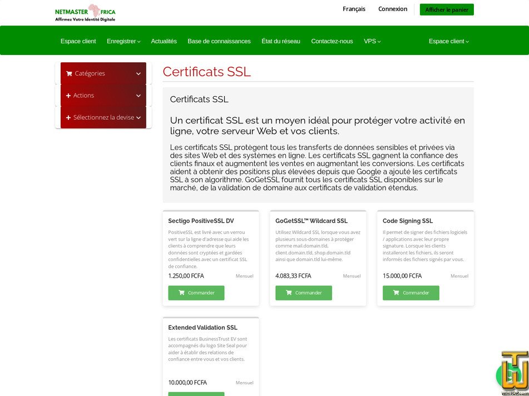Click the shopping cart icon beside Catégories
529x396 pixels.
[69, 73]
